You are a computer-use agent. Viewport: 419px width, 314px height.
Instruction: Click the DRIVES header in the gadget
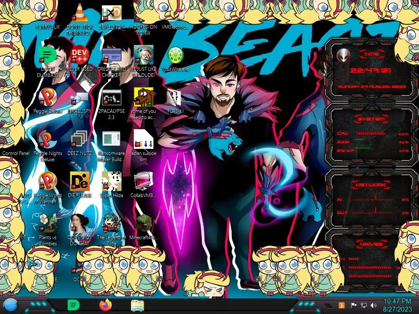tap(371, 244)
